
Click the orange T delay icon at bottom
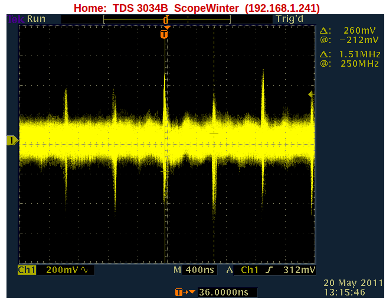tap(179, 292)
